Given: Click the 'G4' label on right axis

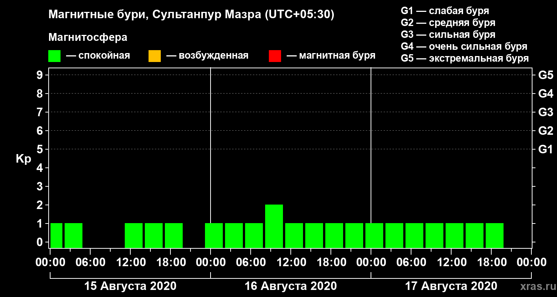Looking at the screenshot, I should coord(546,94).
